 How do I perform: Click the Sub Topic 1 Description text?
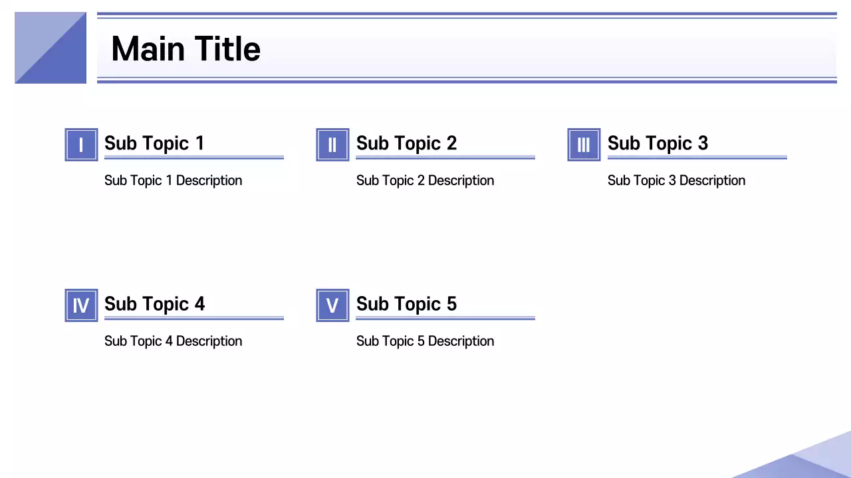[x=173, y=181]
